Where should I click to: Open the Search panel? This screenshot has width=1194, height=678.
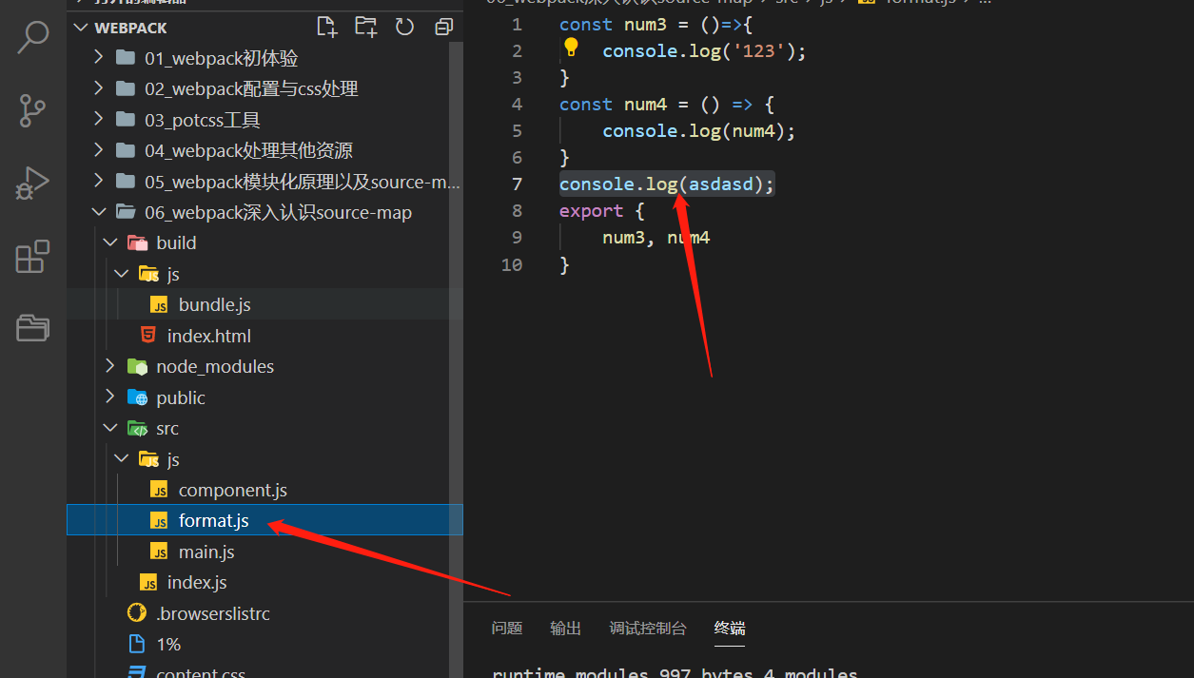(x=32, y=38)
